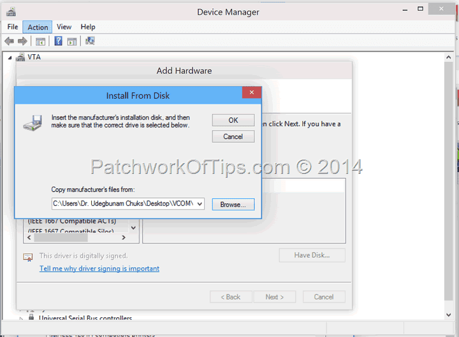Click the Forward arrow toolbar icon

(22, 41)
